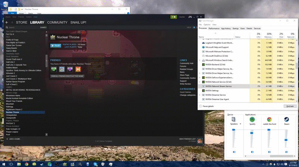
Task: Click the PLAY button for Nuclear Throne
Action: pos(56,45)
